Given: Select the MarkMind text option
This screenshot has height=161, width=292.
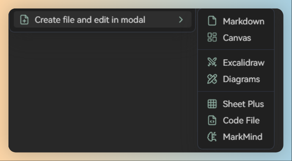Looking at the screenshot, I should click(242, 137).
